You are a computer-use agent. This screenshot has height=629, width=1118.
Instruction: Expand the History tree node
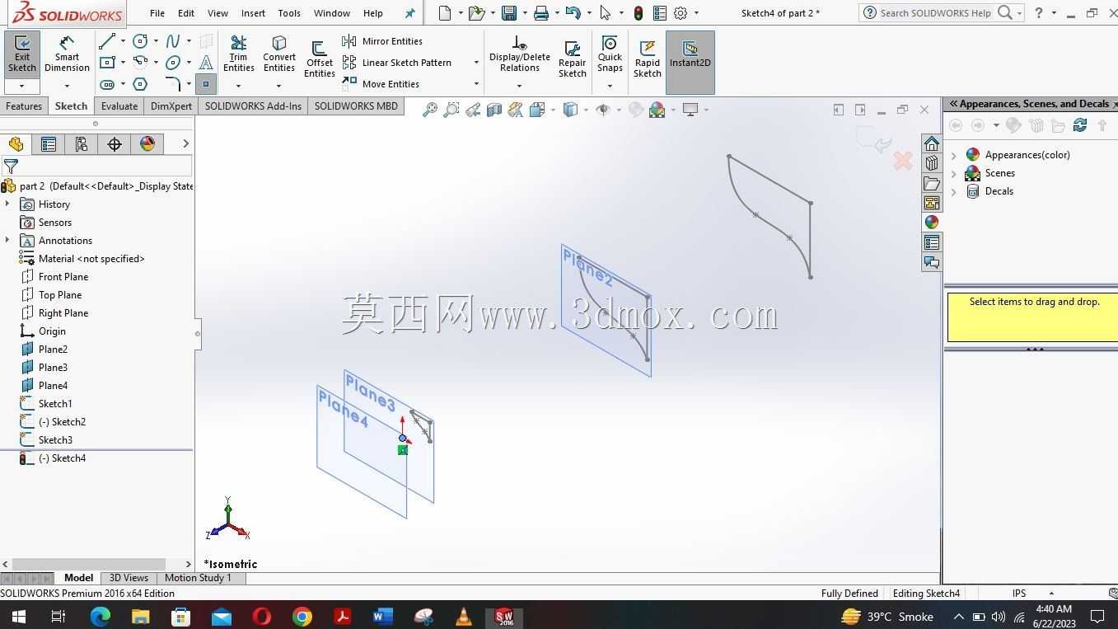pos(7,204)
